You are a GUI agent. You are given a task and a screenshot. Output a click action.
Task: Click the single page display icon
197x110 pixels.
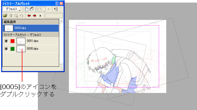[26, 9]
